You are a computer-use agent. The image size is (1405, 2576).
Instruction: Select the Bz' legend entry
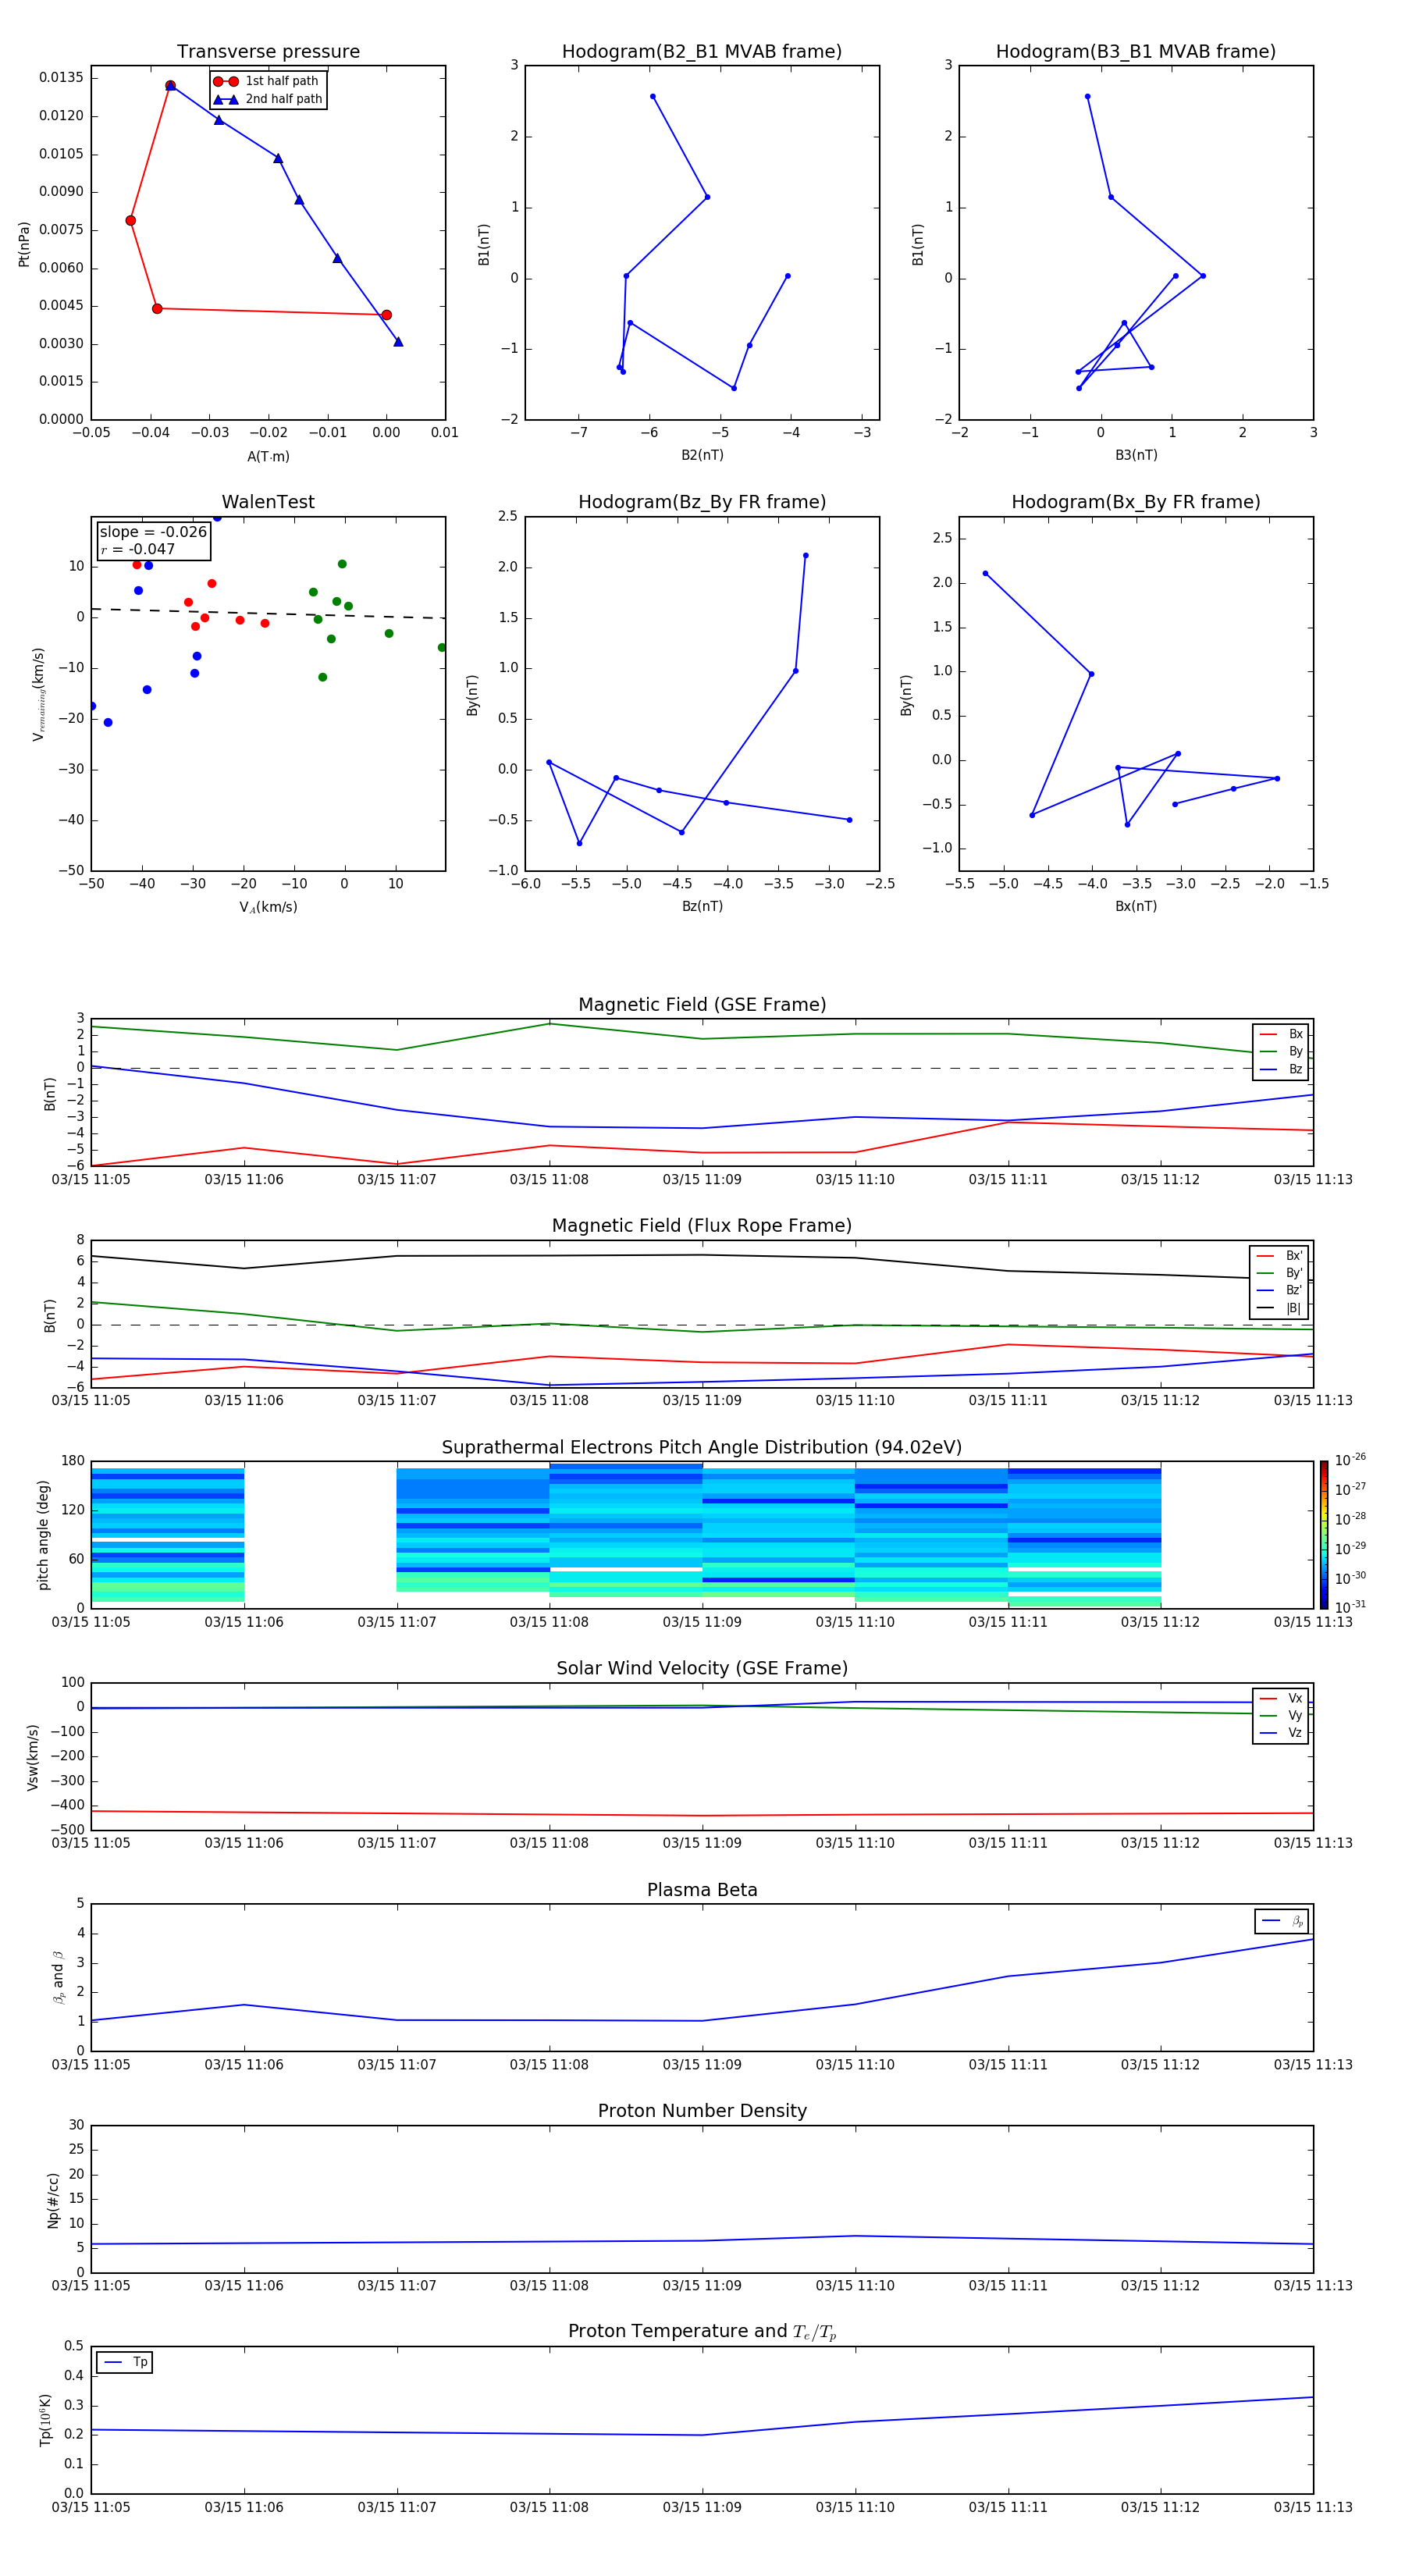click(1279, 1290)
